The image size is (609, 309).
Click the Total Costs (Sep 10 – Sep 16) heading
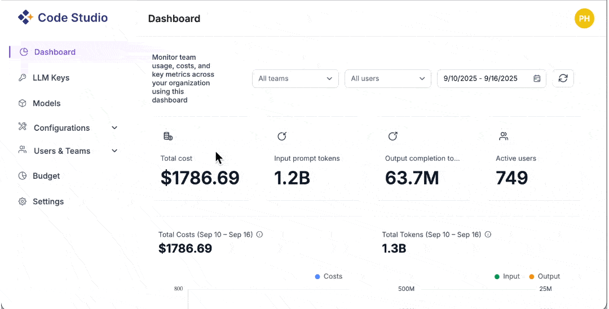coord(205,235)
